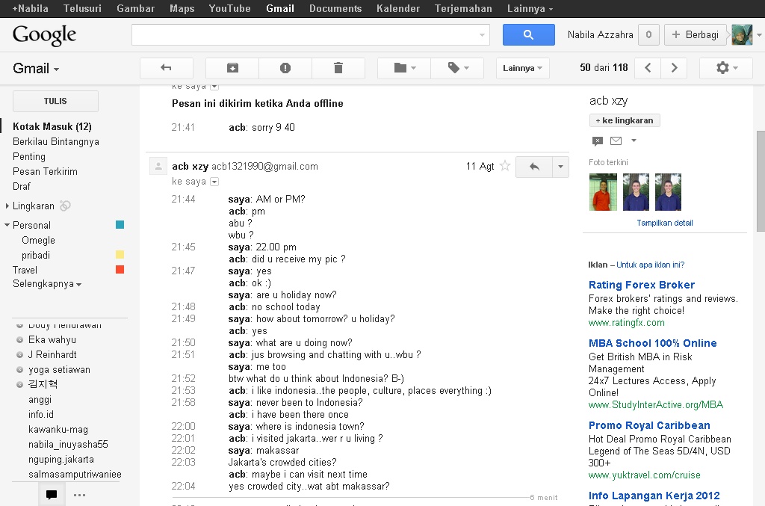The width and height of the screenshot is (765, 506).
Task: Click Nabila Azzahra profile picture
Action: click(x=742, y=34)
